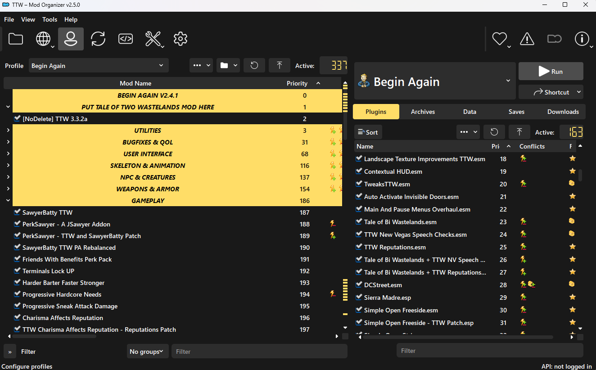Expand the UTILITIES separator
Image resolution: width=596 pixels, height=370 pixels.
(x=8, y=131)
